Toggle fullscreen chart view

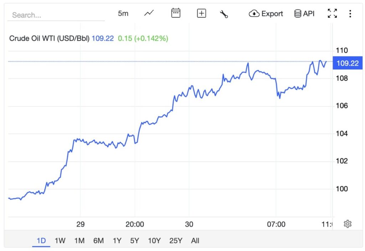[x=332, y=14]
